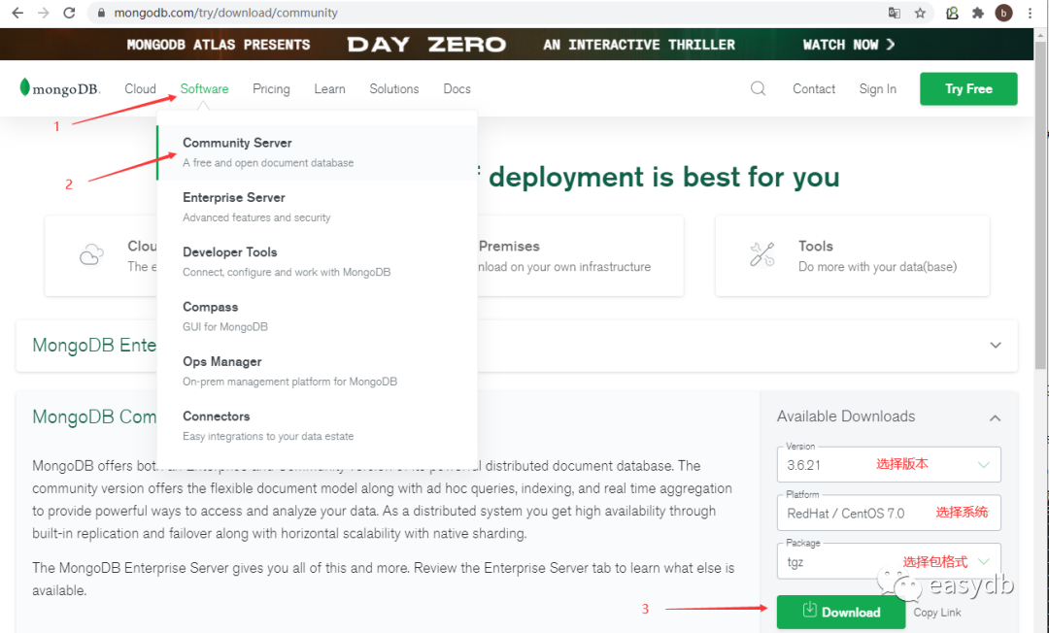Click the green Download button
This screenshot has width=1049, height=633.
(841, 612)
